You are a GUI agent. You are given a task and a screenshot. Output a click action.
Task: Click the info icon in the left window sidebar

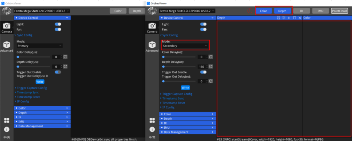[x=7, y=129]
